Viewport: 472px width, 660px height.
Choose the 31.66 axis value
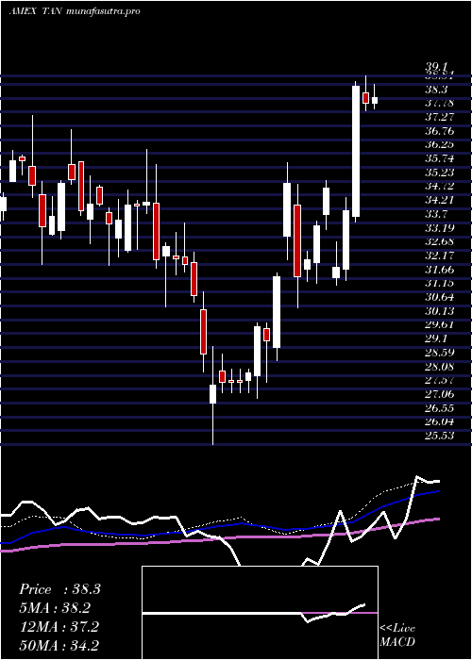440,270
